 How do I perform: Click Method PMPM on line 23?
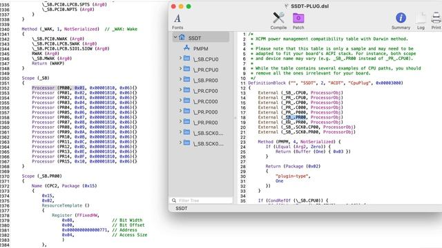[x=299, y=142]
